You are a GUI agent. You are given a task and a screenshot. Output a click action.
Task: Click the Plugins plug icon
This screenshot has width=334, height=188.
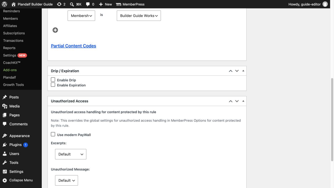click(x=5, y=145)
